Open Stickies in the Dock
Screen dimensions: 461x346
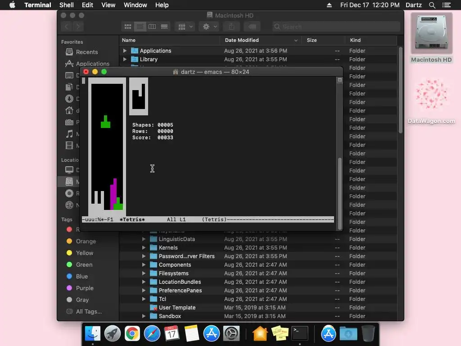click(x=280, y=333)
